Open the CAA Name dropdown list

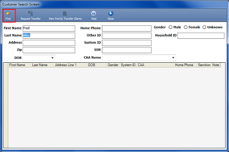(173, 58)
